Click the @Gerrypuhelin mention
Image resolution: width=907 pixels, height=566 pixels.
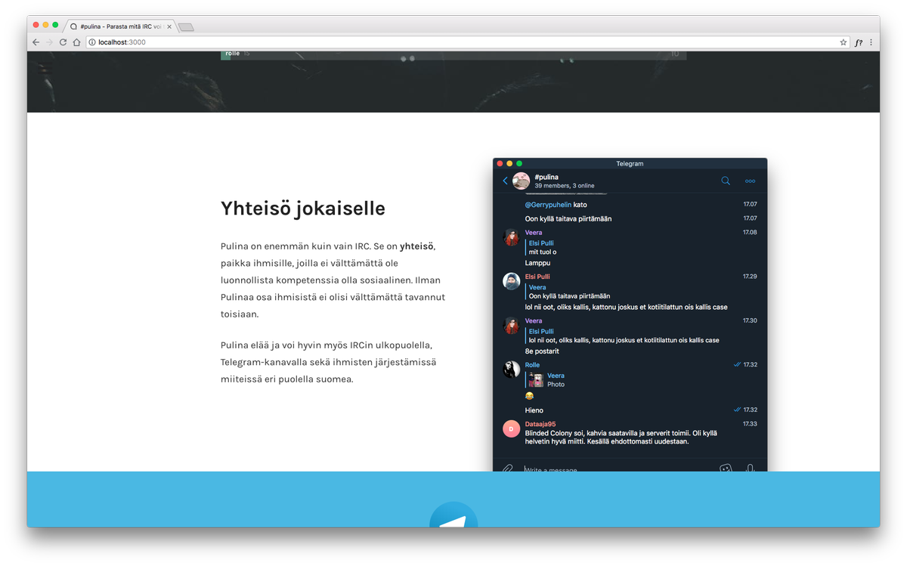pyautogui.click(x=548, y=205)
